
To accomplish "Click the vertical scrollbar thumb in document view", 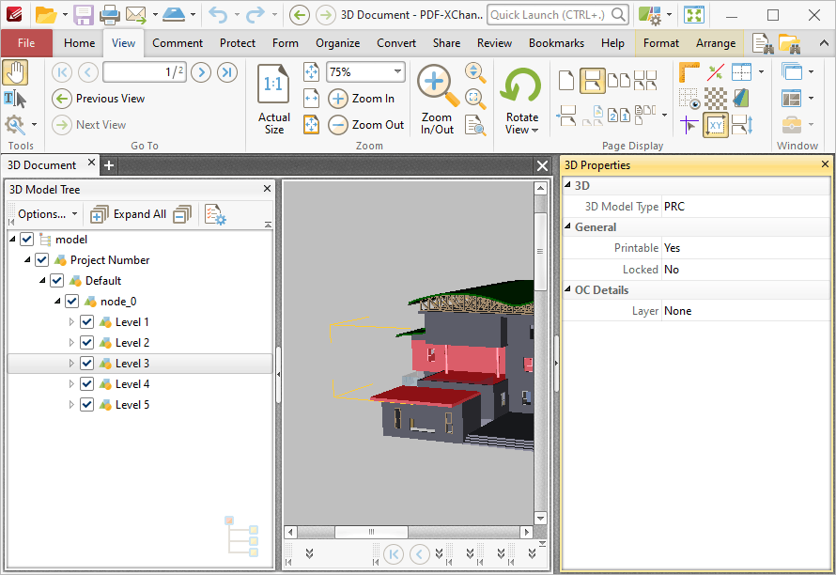I will [x=540, y=251].
